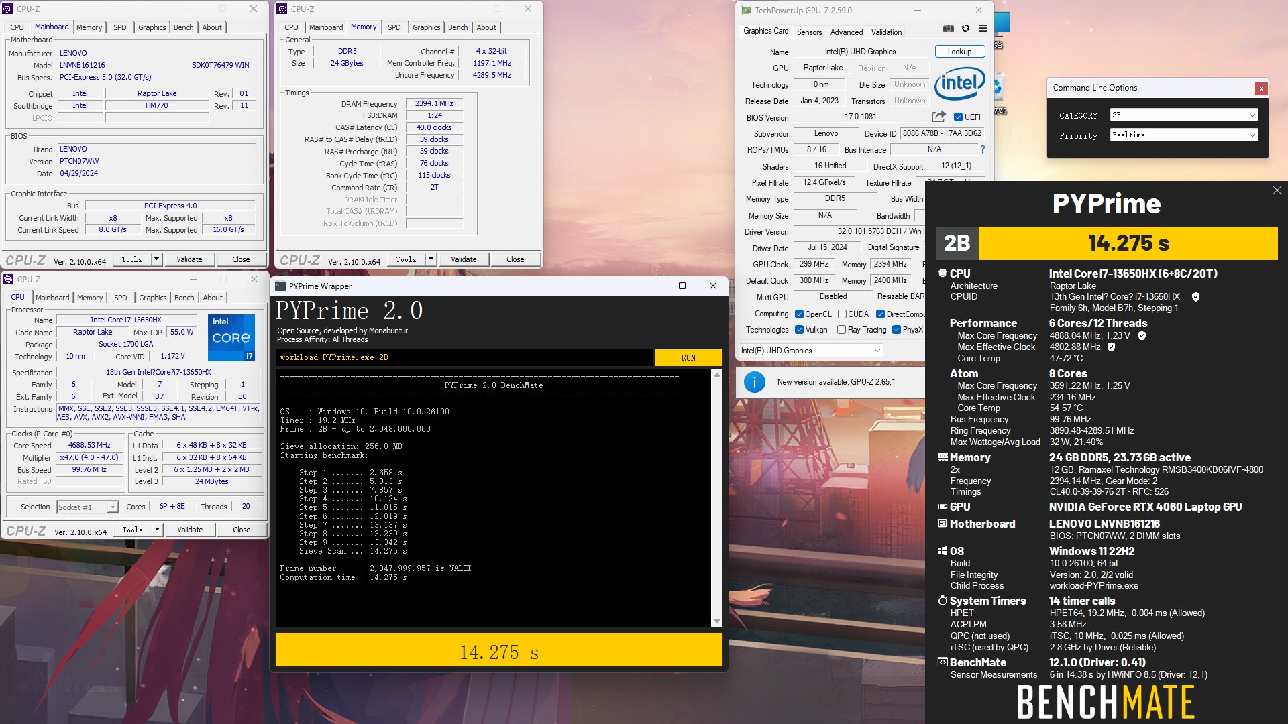The image size is (1288, 724).
Task: Toggle the DirectCompute checkbox
Action: tap(880, 314)
